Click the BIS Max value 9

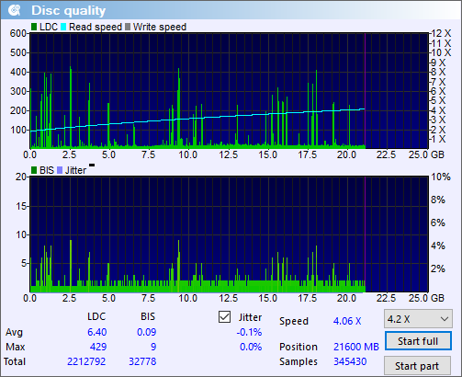pos(153,347)
